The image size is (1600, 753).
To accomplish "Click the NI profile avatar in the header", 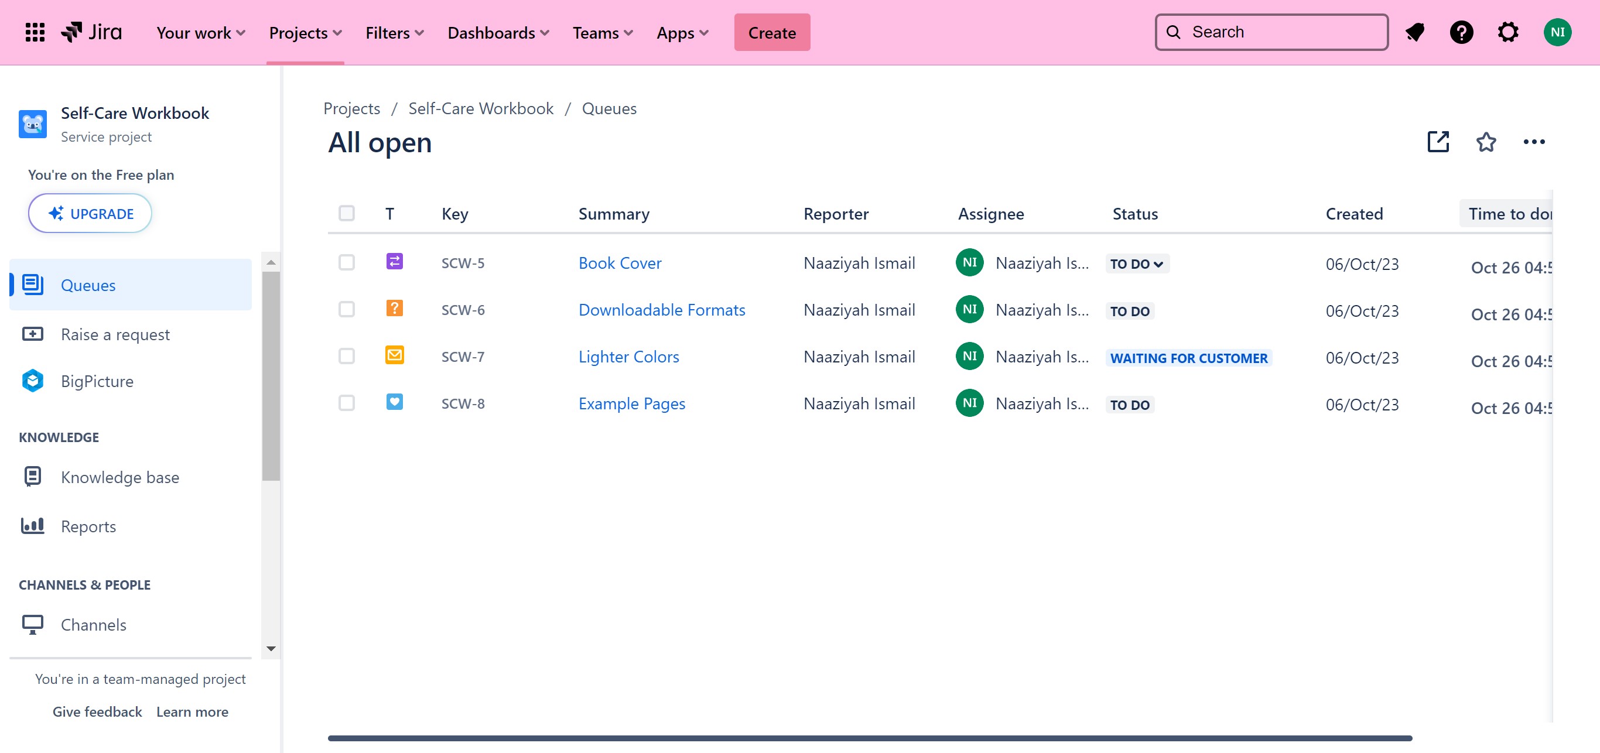I will [x=1557, y=32].
